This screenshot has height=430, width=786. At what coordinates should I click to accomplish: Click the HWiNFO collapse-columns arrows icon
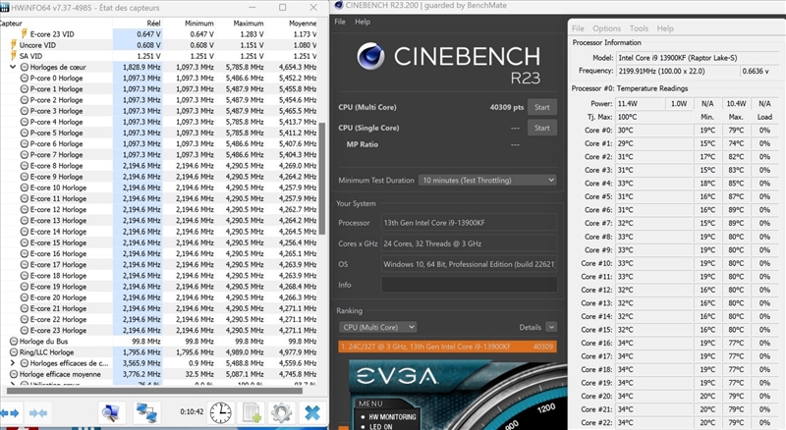38,413
